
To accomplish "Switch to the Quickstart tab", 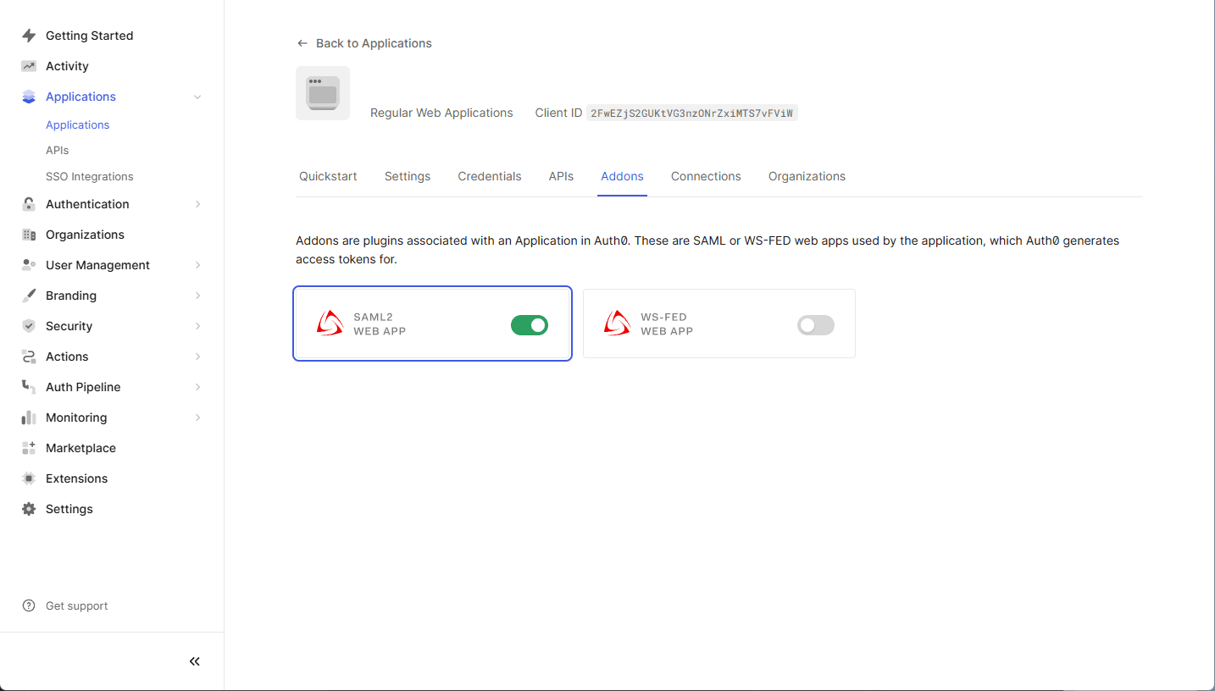I will tap(328, 176).
